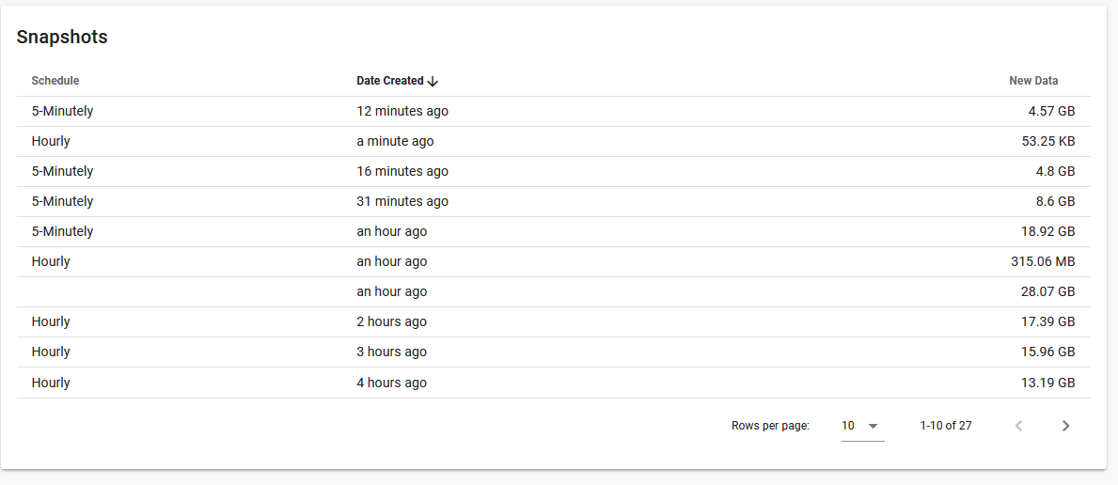Select the snapshot created 16 minutes ago
This screenshot has height=485, width=1118.
(x=402, y=171)
